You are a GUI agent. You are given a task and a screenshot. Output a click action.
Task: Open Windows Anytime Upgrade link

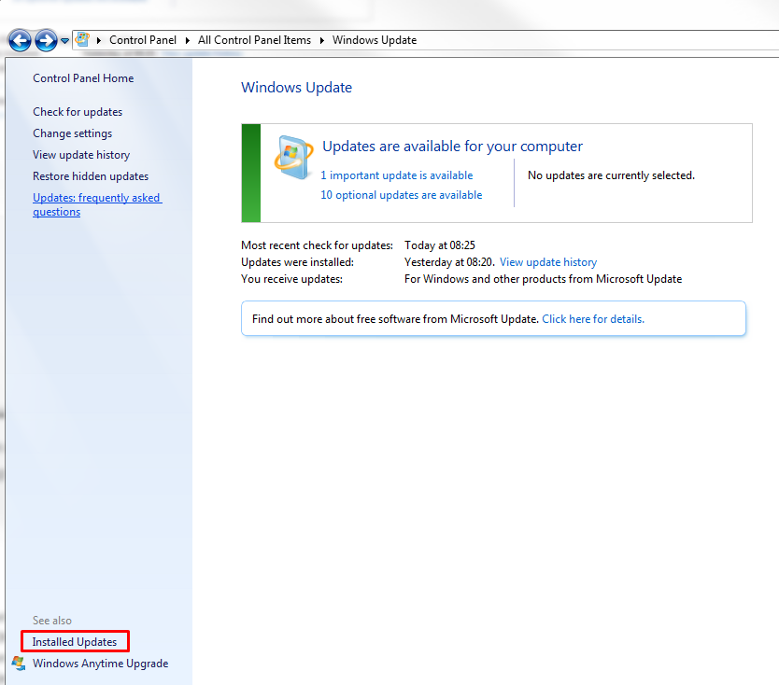click(x=100, y=664)
